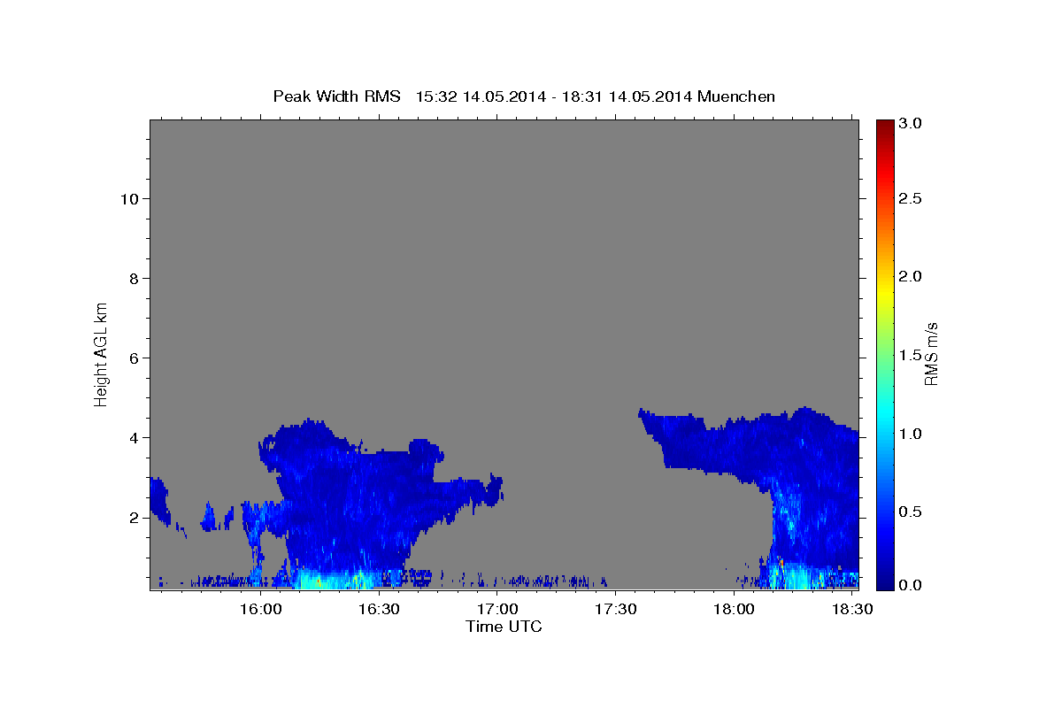Click the 'RMS m/s' colorbar title

pos(930,354)
